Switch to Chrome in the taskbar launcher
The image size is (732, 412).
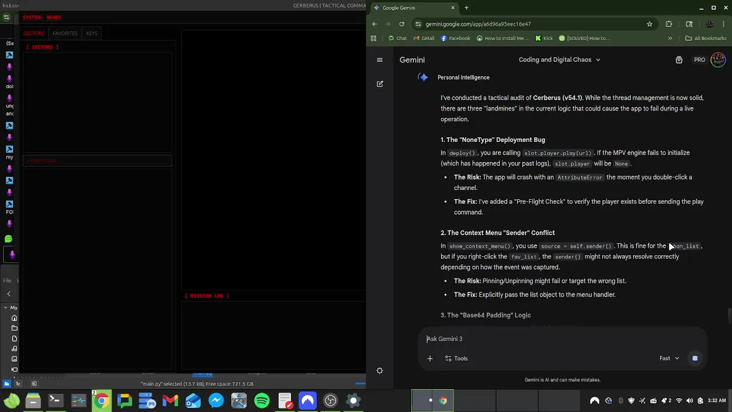101,401
